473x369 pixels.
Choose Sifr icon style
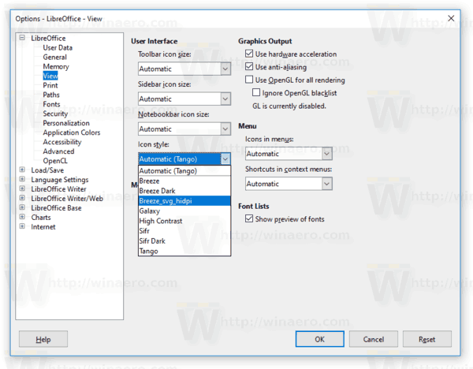(x=184, y=231)
